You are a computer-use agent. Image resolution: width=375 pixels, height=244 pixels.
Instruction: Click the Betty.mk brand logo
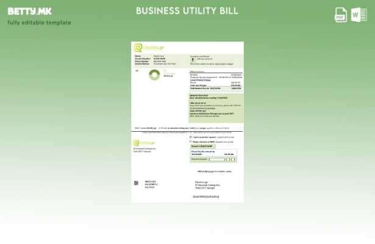(29, 11)
